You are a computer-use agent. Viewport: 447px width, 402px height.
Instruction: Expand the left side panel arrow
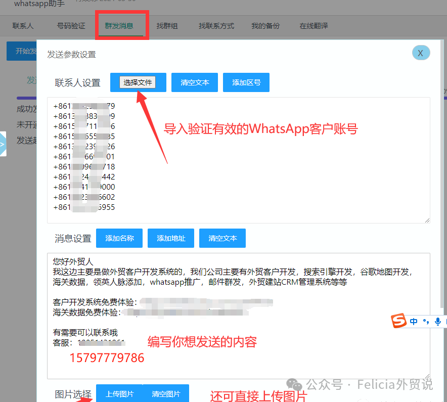coord(3,144)
